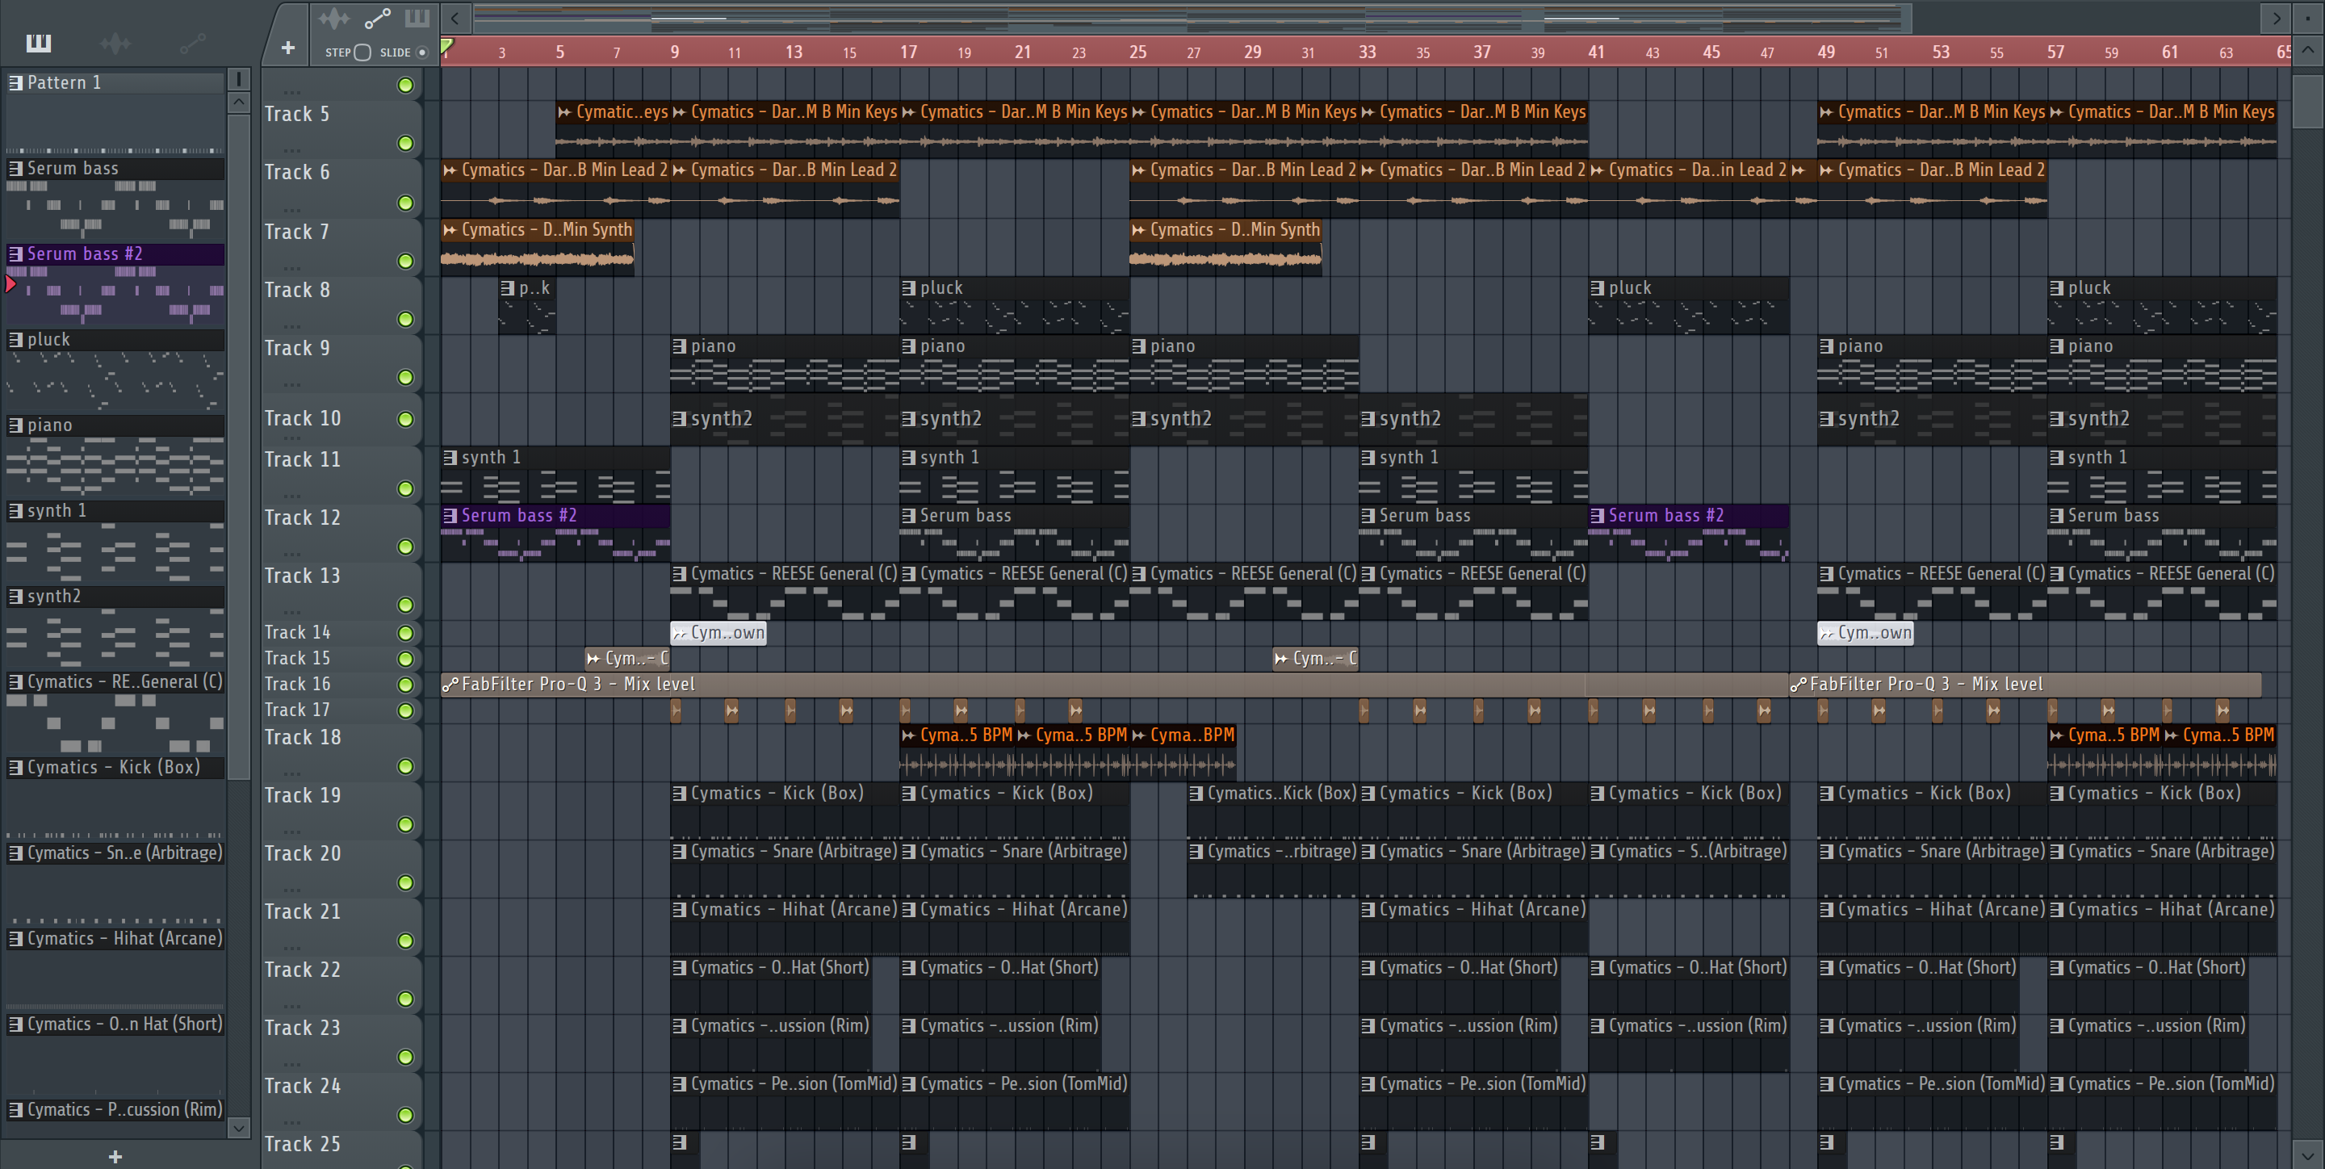Open menu of purple Serum bass #2 clip at bar 1
Image resolution: width=2325 pixels, height=1169 pixels.
click(x=450, y=515)
